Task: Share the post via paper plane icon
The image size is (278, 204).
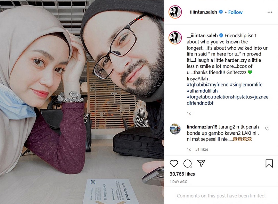Action: tap(201, 163)
